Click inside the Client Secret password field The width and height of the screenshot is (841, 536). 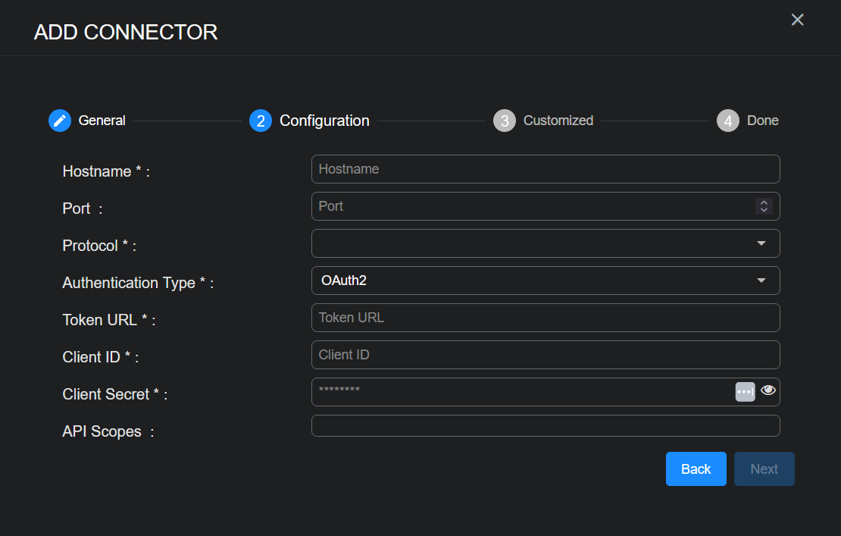521,391
